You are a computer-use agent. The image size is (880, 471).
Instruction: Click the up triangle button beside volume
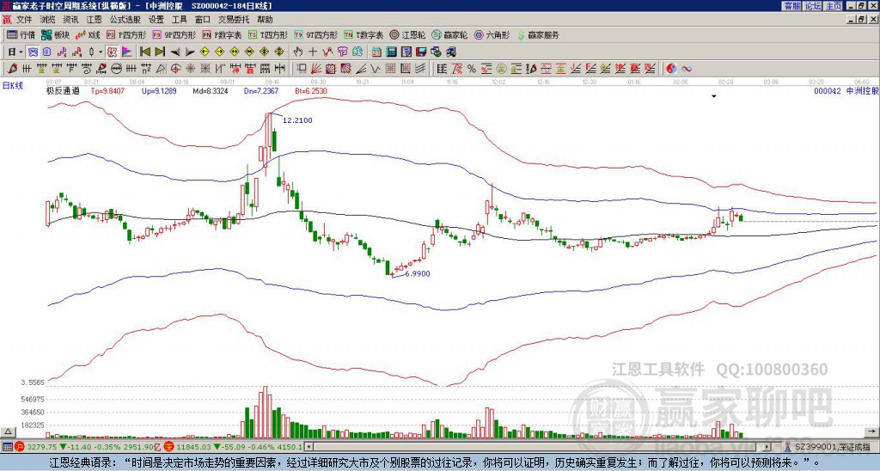tap(8, 431)
